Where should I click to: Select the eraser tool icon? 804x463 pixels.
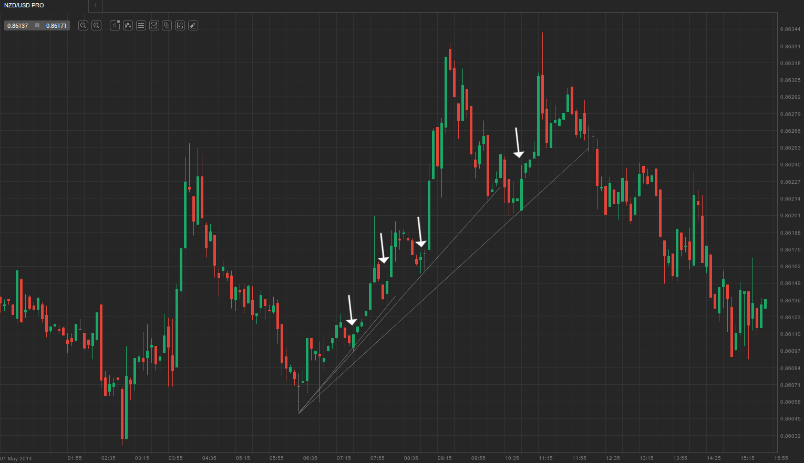tap(193, 25)
